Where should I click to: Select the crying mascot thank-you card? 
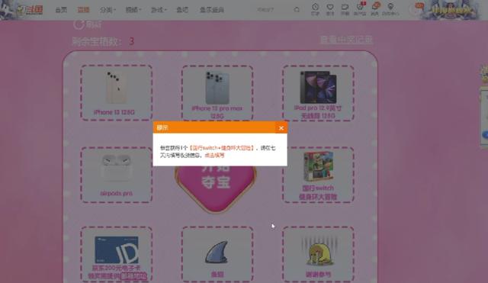[318, 254]
